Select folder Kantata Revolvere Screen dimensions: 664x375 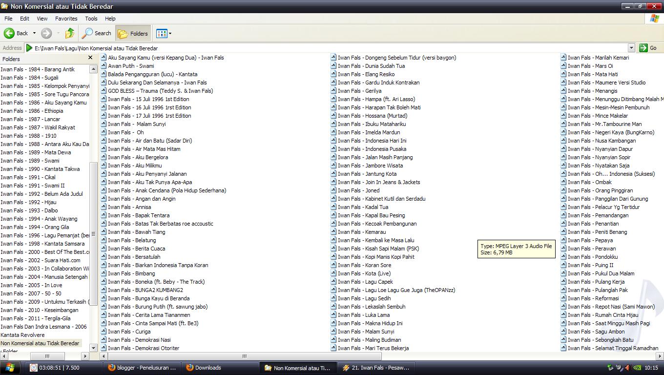[x=22, y=335]
